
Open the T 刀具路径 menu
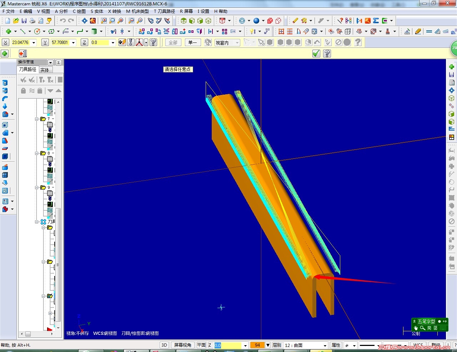[164, 11]
